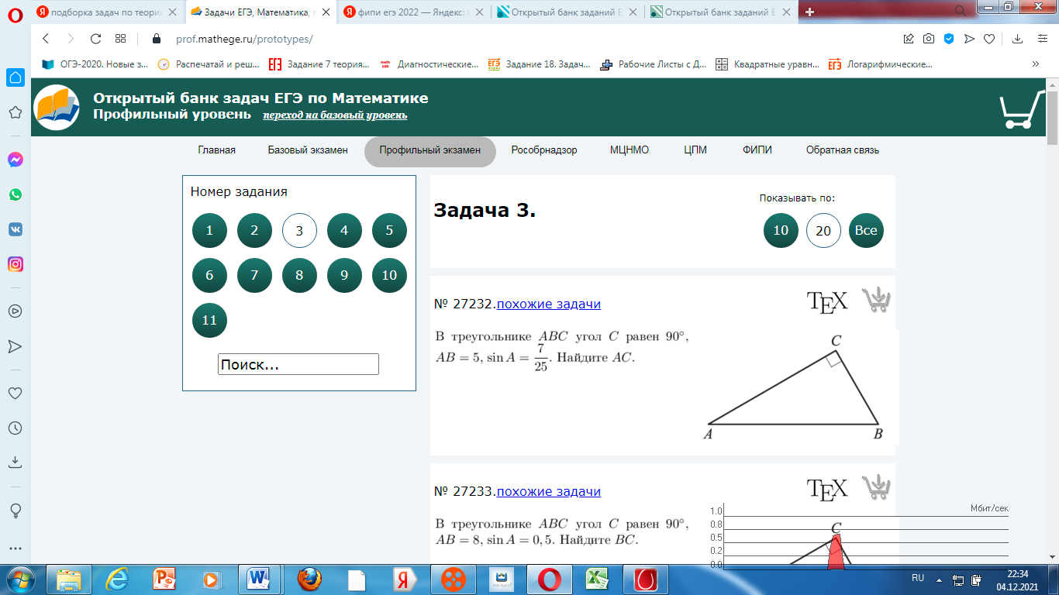1059x595 pixels.
Task: Open WhatsApp in the sidebar
Action: click(15, 194)
